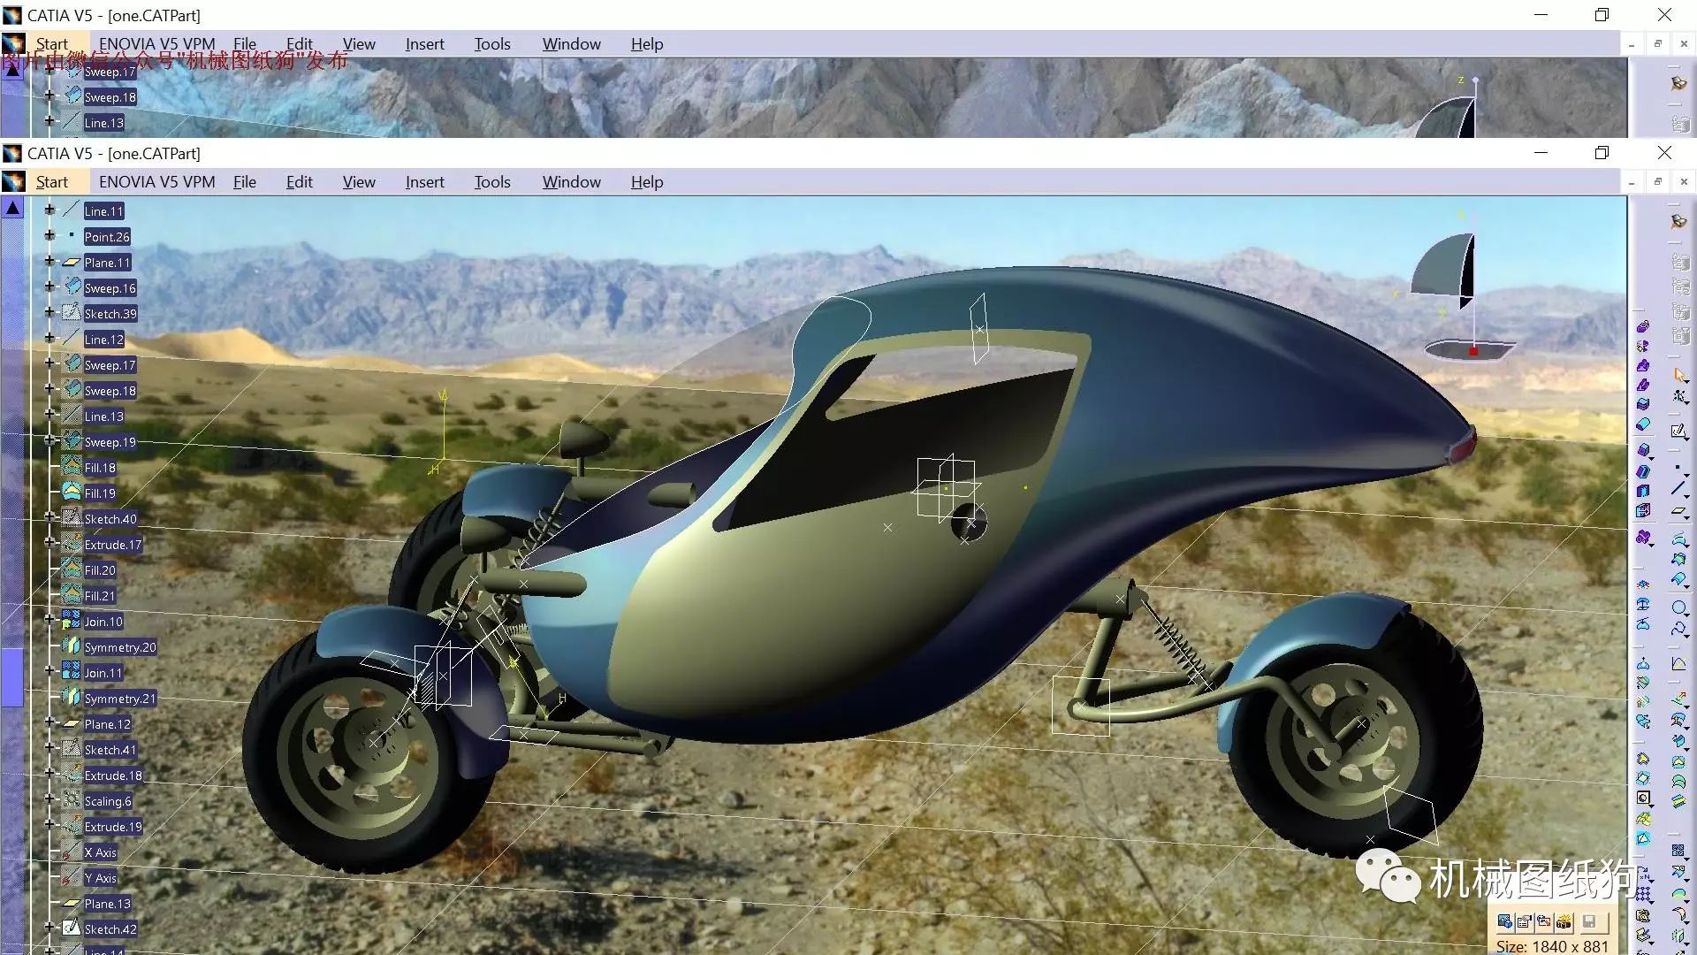
Task: Choose the Line creation tool
Action: click(1678, 488)
